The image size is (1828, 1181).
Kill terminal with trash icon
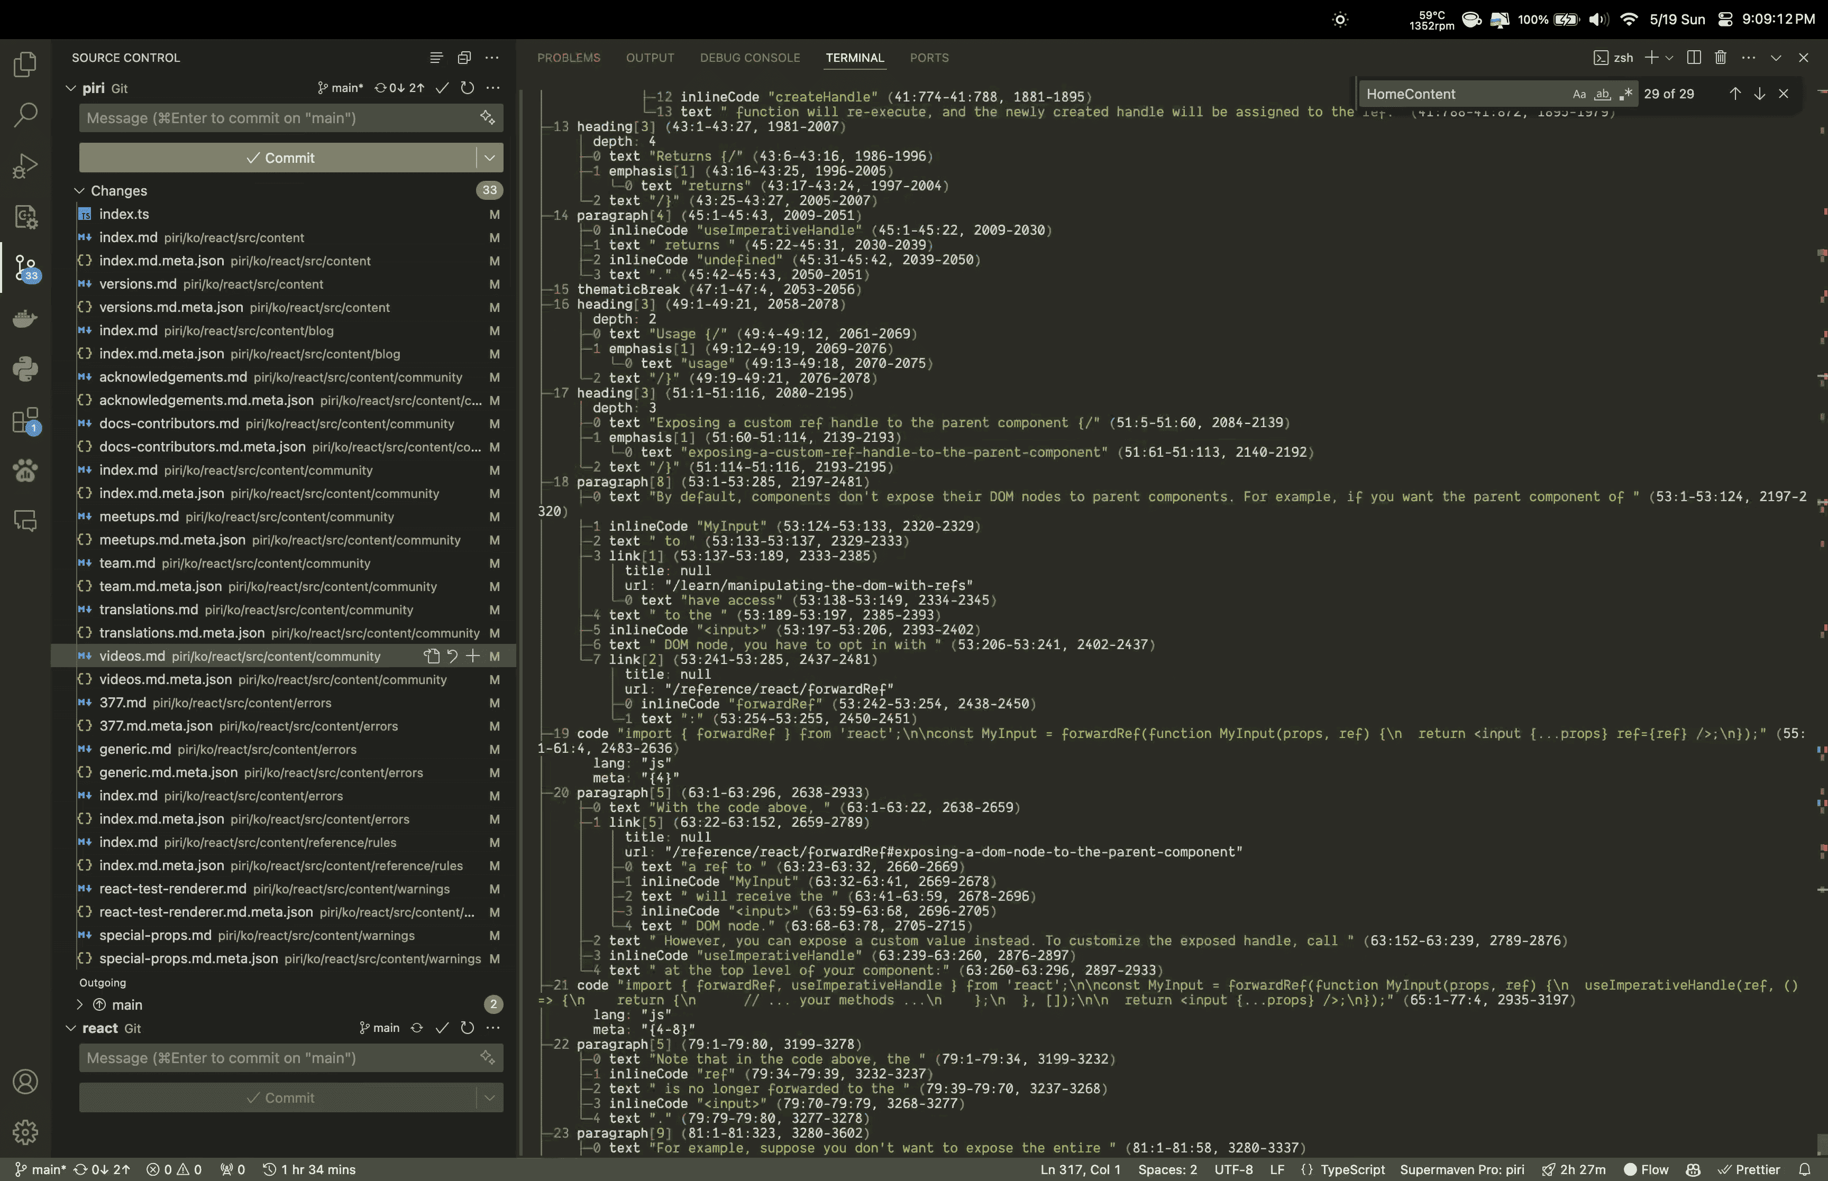click(1720, 58)
